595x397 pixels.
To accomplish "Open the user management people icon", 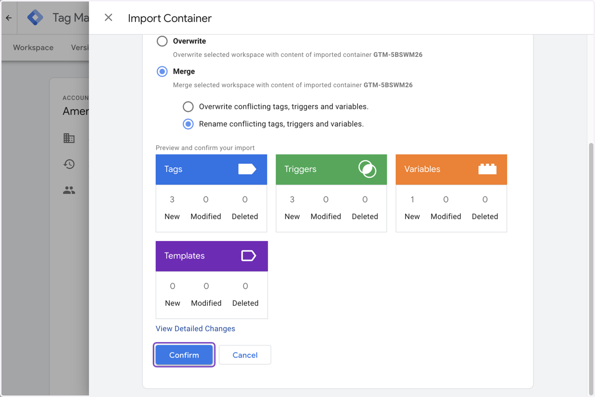I will pyautogui.click(x=69, y=190).
